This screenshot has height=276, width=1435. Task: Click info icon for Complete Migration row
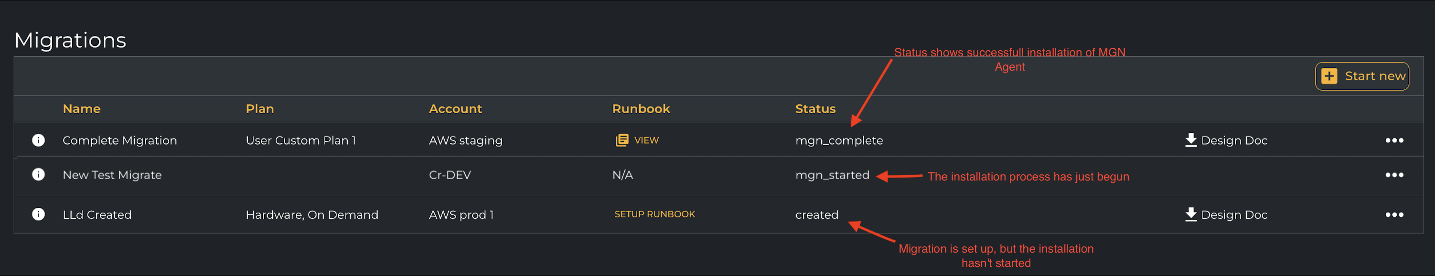[38, 140]
